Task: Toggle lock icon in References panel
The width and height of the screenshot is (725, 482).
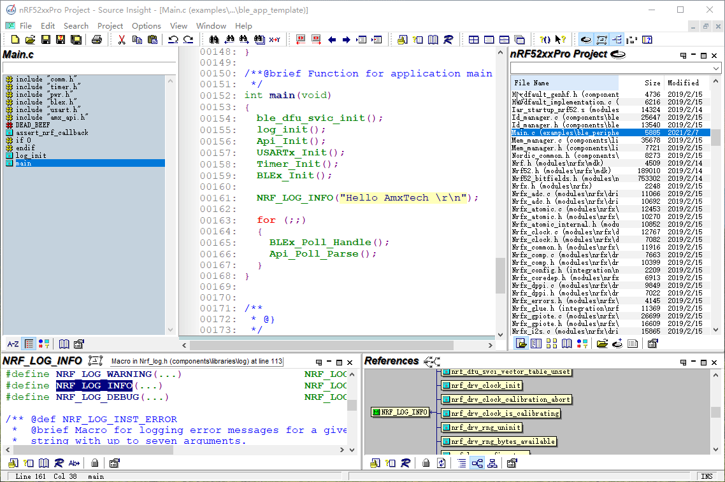Action: 426,463
